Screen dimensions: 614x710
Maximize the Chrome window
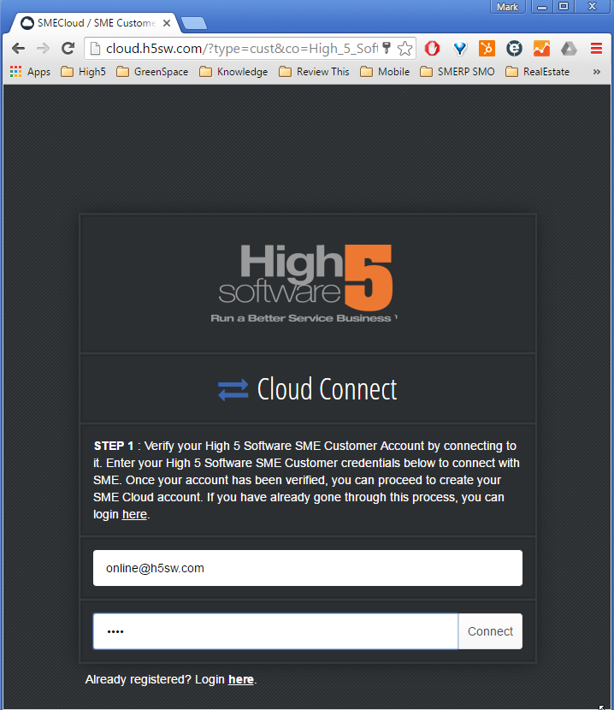564,7
